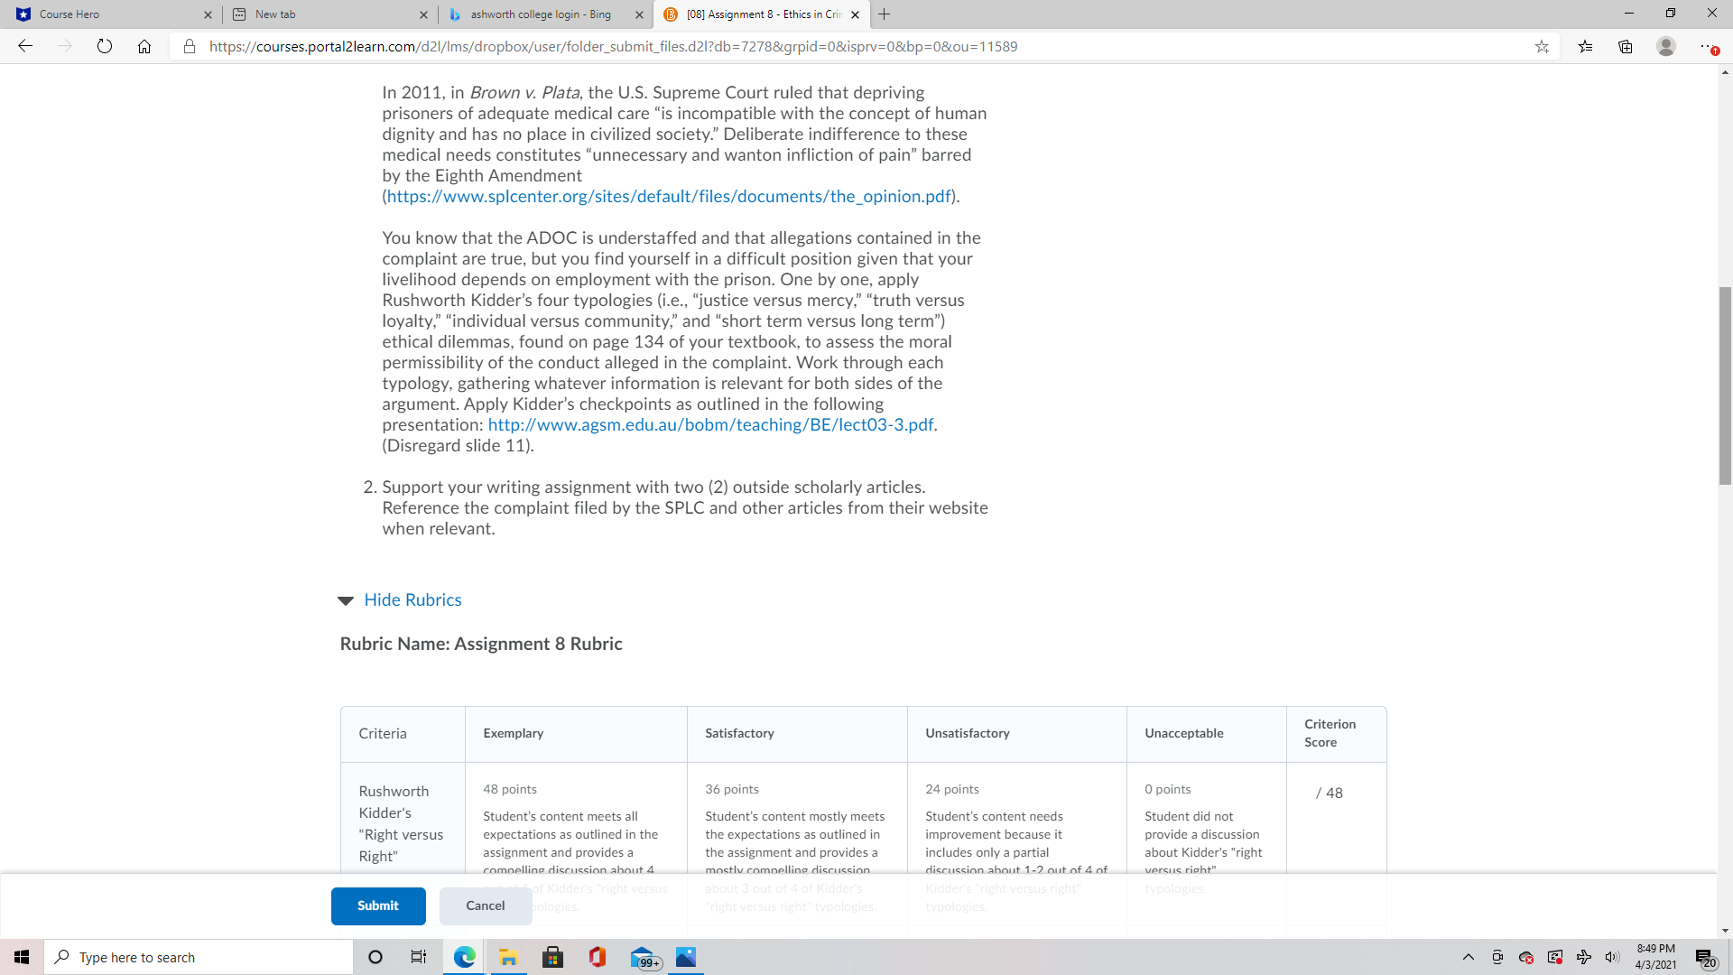Open the browser profile menu
The image size is (1733, 975).
coord(1666,46)
